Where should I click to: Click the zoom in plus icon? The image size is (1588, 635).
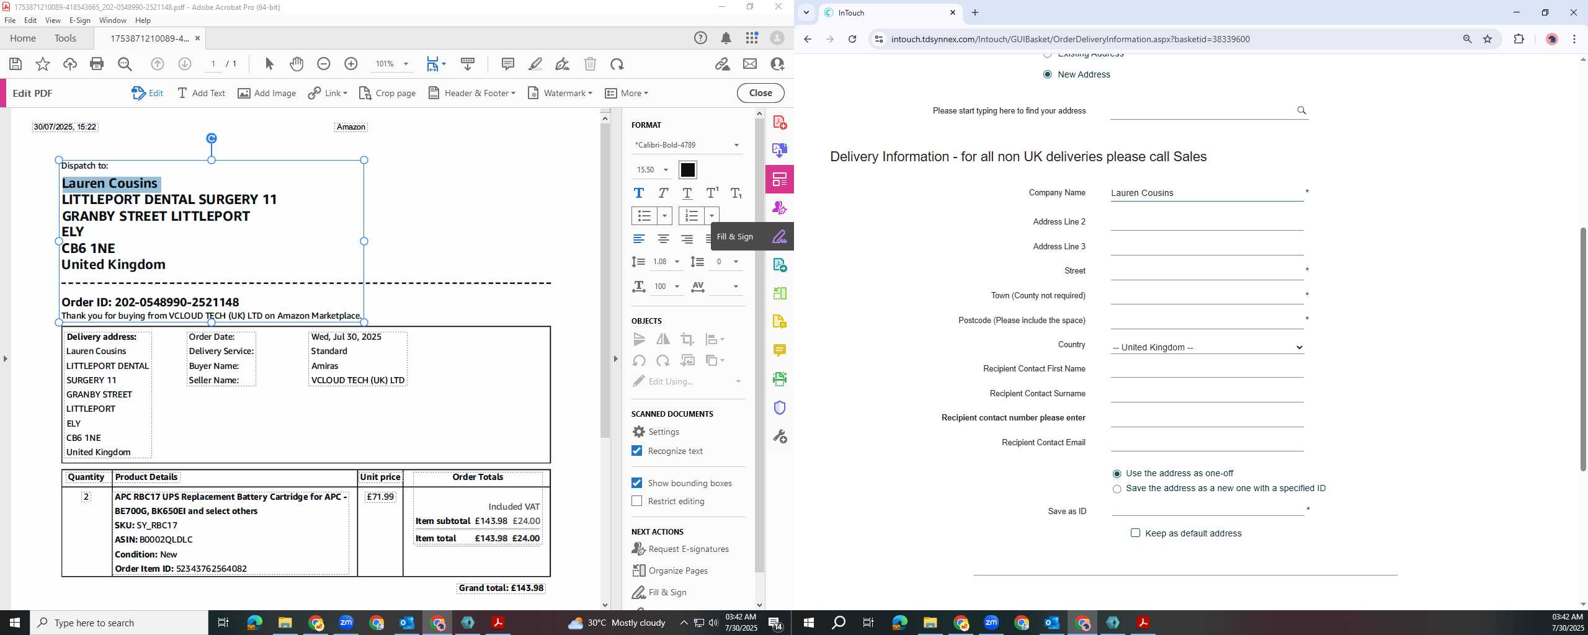[351, 64]
